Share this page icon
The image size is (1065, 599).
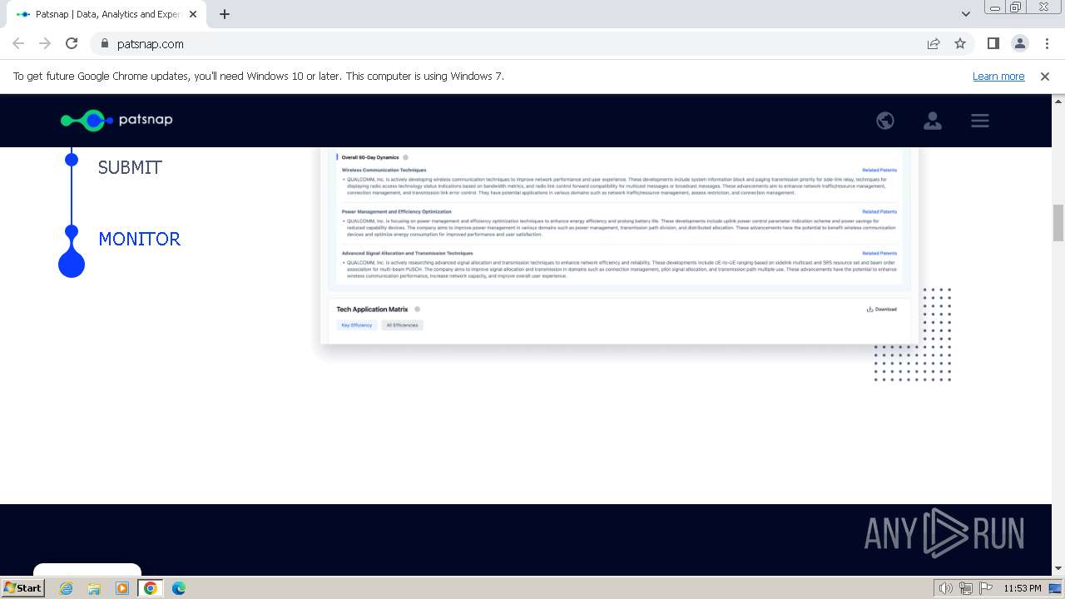[934, 43]
